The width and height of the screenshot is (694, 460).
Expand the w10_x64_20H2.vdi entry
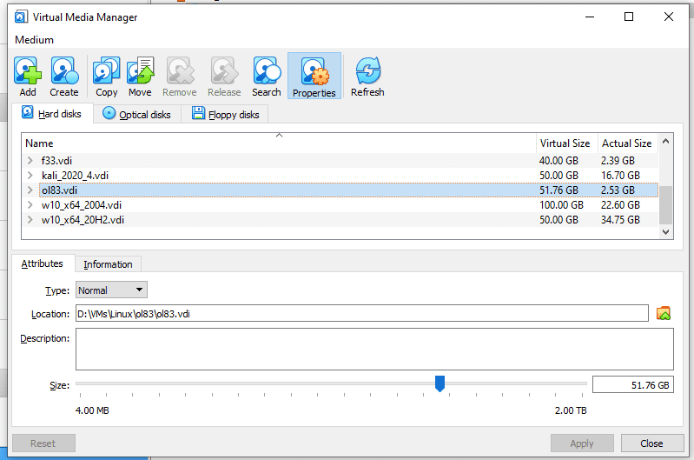tap(30, 220)
